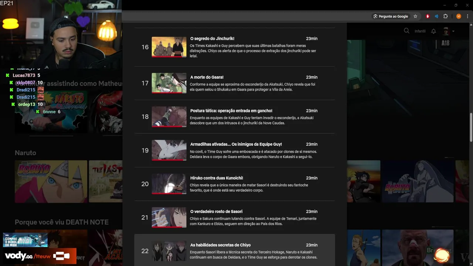Click the Naruto row heading
473x266 pixels.
25,153
